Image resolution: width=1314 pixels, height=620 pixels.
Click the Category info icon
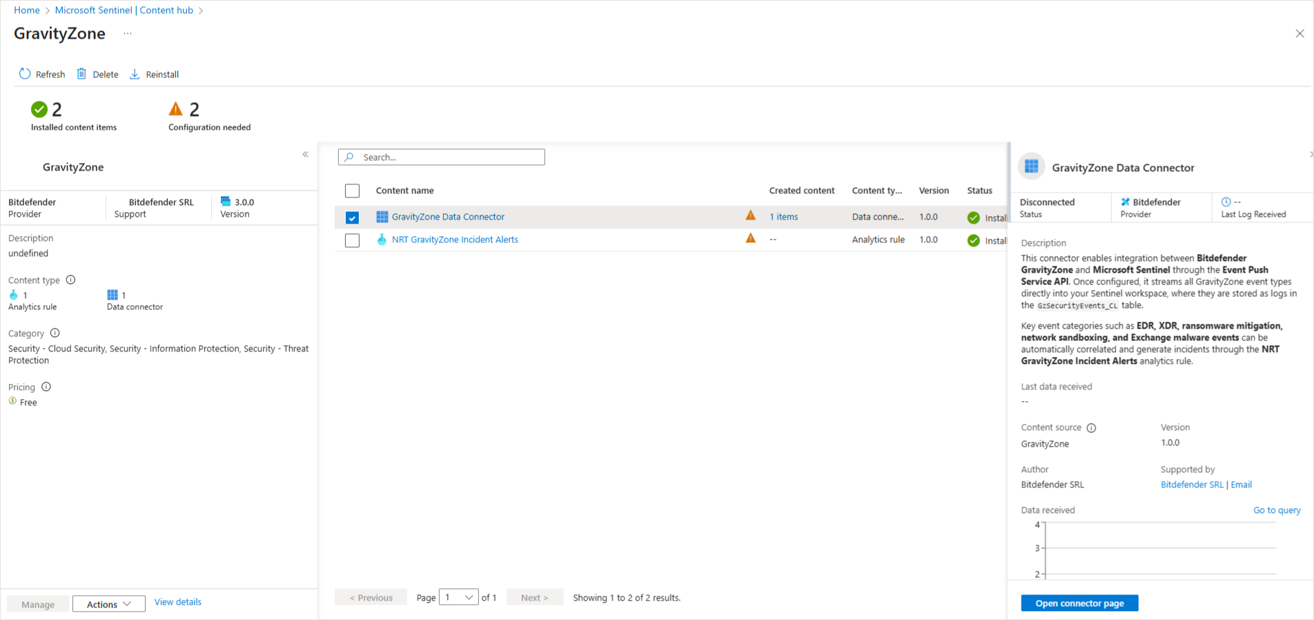coord(55,333)
